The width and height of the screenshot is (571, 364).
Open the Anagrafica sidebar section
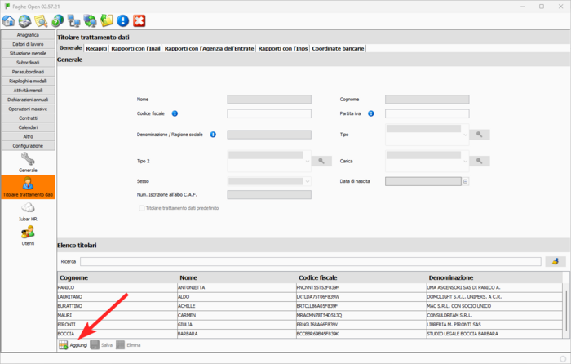[x=28, y=35]
